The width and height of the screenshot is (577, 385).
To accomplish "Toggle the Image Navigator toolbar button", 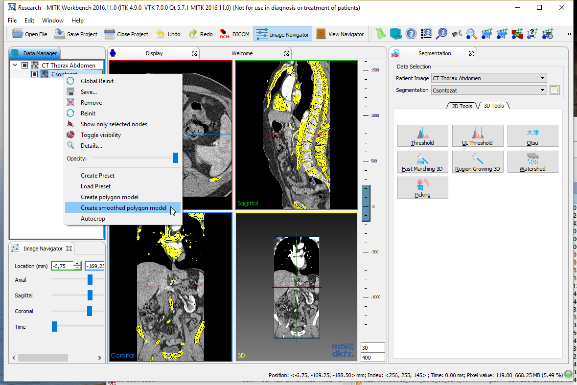I will 283,34.
